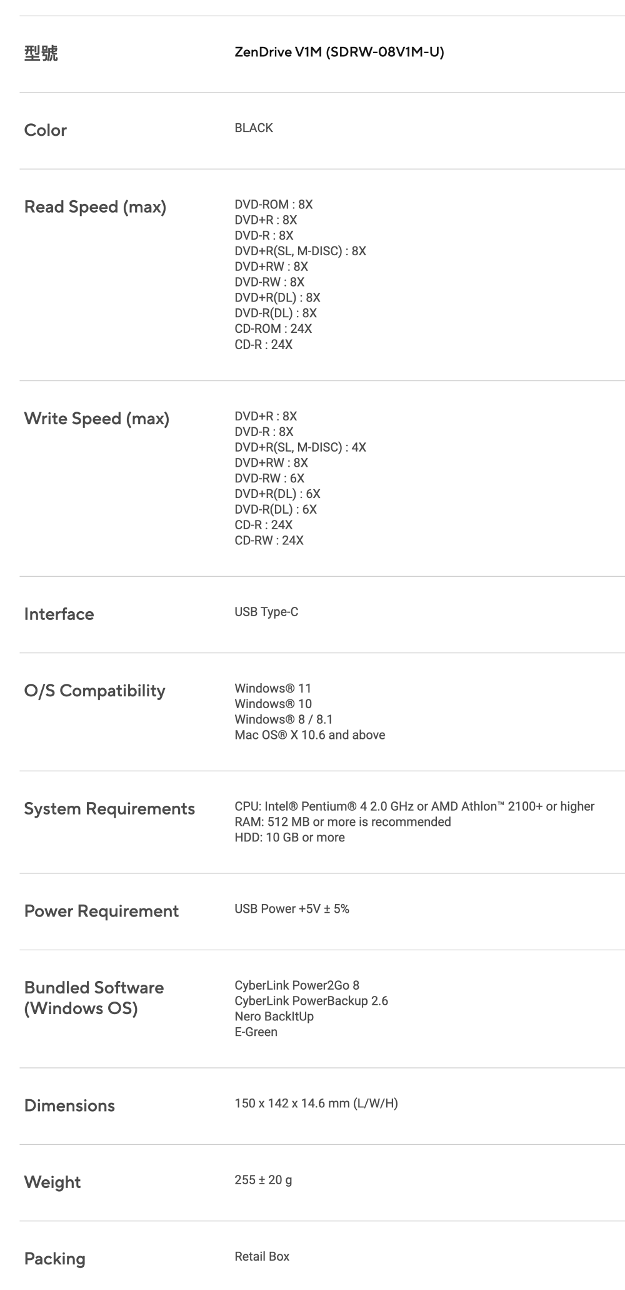Click the System Requirements label

tap(109, 808)
